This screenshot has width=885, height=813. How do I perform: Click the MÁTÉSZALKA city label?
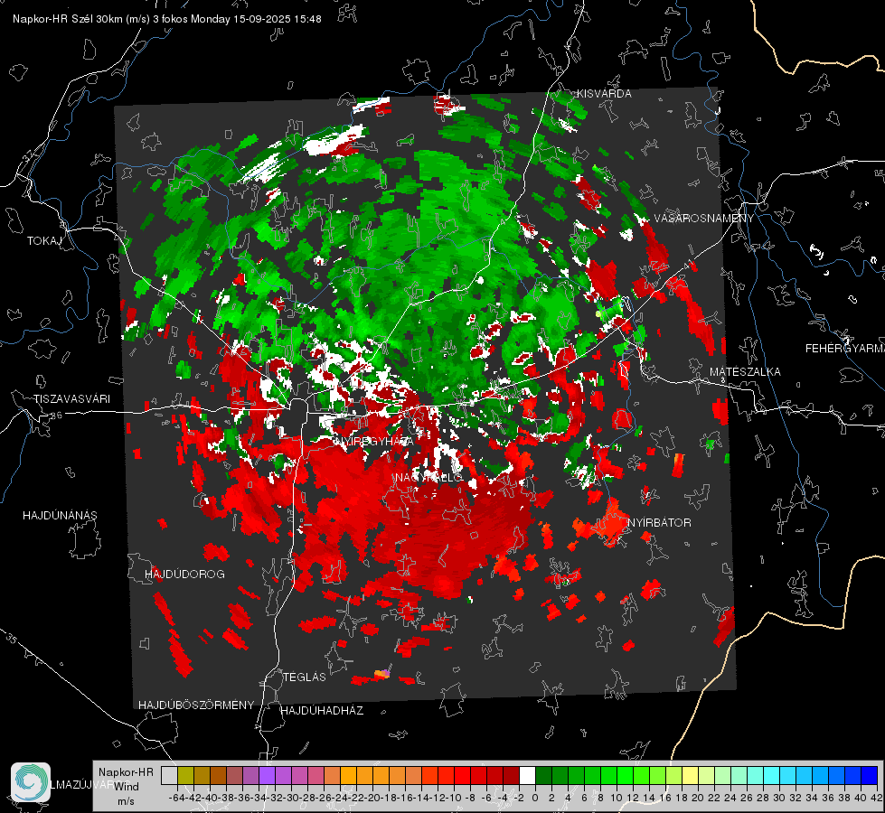tap(745, 371)
